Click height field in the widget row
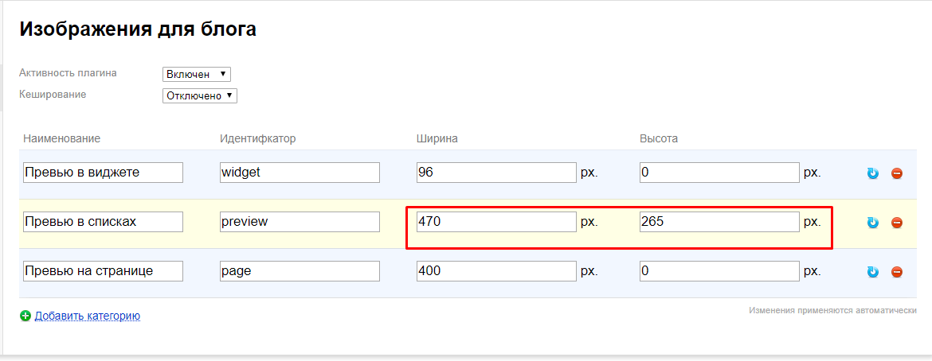 click(719, 173)
